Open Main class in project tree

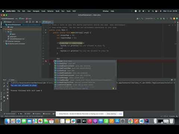(x=13, y=34)
